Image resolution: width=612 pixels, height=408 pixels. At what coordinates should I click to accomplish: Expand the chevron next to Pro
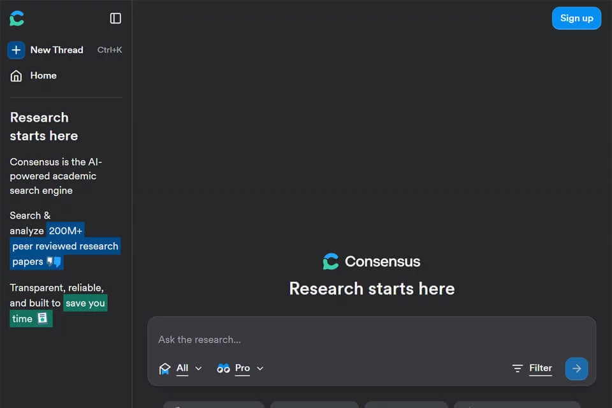tap(260, 368)
